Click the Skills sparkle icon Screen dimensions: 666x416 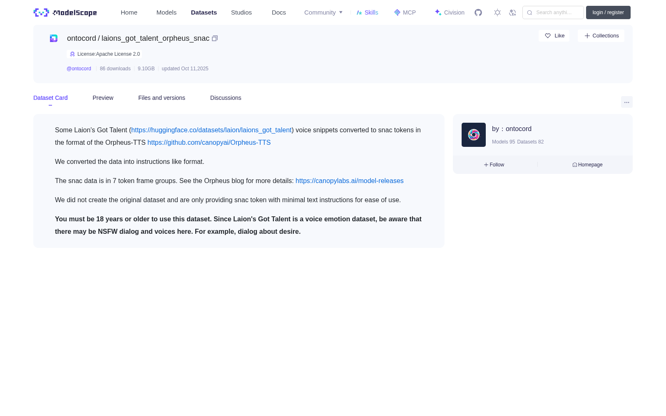click(359, 12)
